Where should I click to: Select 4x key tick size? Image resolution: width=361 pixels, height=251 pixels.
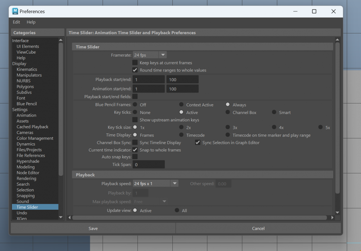(274, 127)
